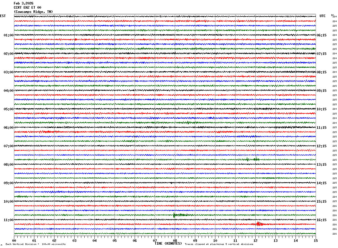Select the 06:00 EST time label
The width and height of the screenshot is (338, 248).
coord(9,128)
